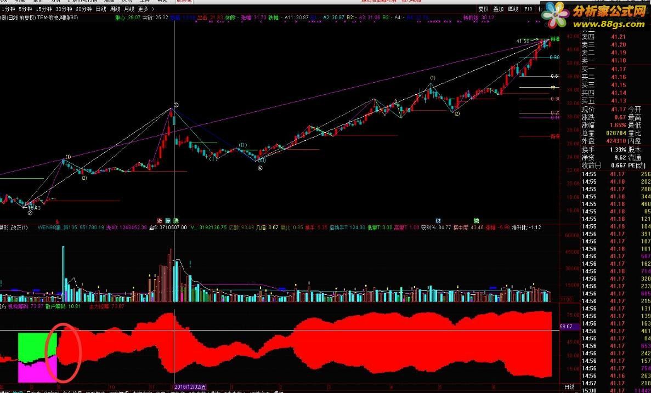Click the 散户筹码 10.81 indicator label
651x393 pixels.
pyautogui.click(x=63, y=306)
